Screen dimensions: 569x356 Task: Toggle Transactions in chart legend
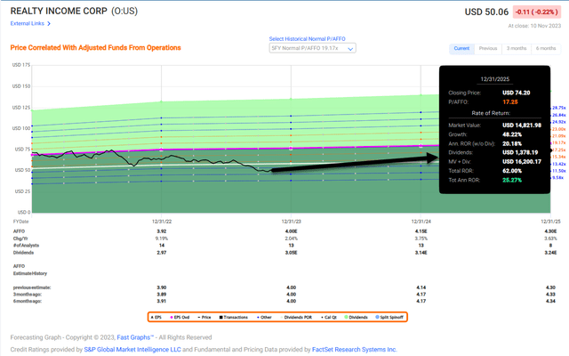[x=233, y=317]
